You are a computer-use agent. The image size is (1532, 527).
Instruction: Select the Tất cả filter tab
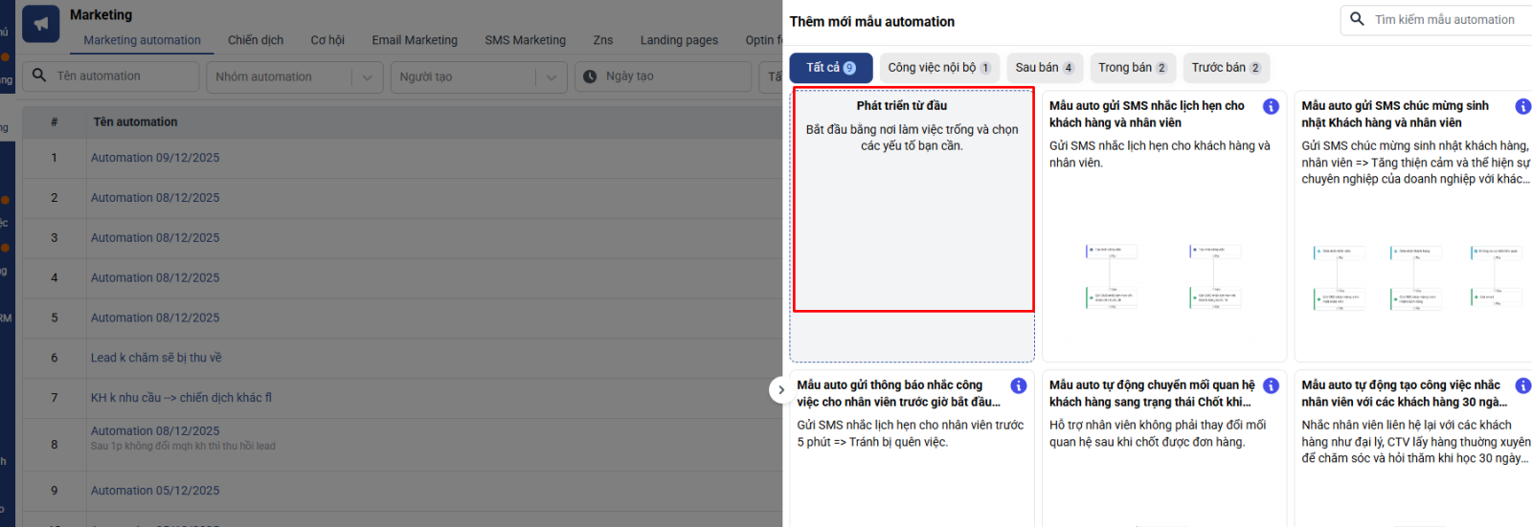pyautogui.click(x=830, y=68)
